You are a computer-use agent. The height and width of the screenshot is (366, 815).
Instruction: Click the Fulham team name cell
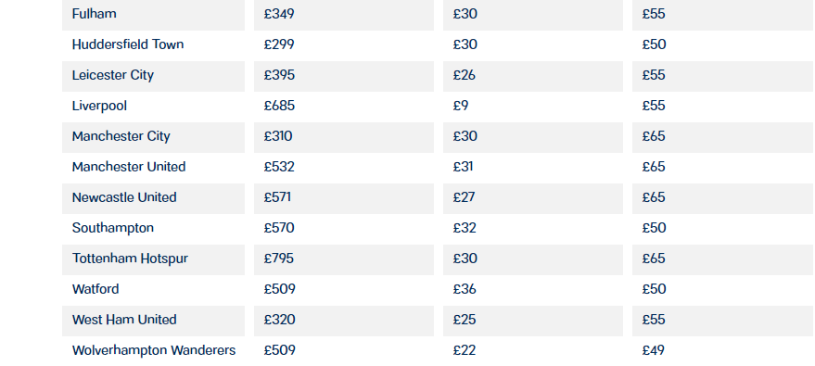click(x=153, y=15)
